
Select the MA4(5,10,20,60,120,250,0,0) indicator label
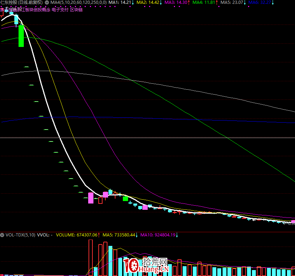(x=78, y=2)
